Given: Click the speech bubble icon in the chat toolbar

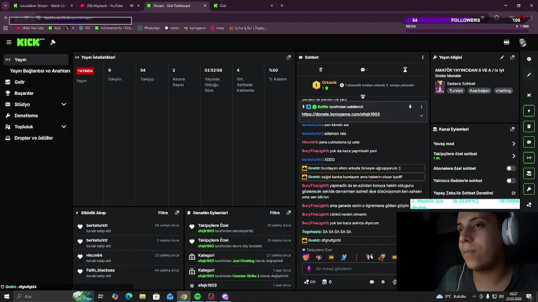Looking at the screenshot, I should 363,70.
